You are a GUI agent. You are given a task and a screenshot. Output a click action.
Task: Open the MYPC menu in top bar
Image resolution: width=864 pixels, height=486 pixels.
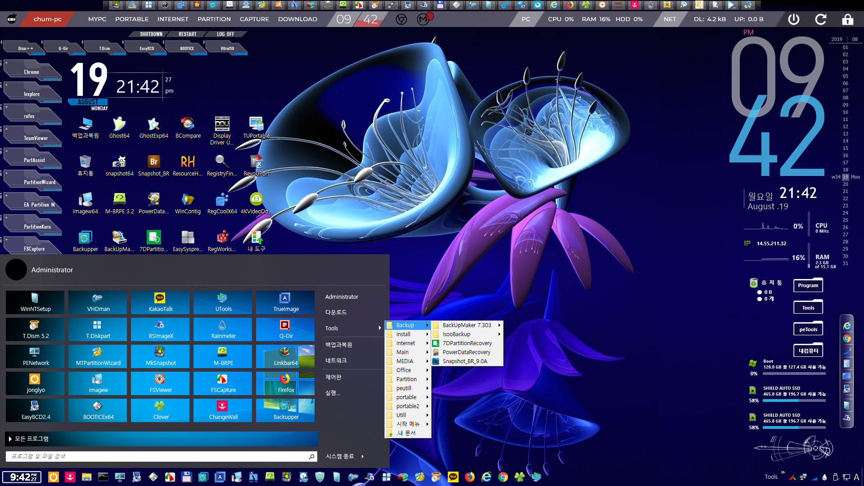coord(97,19)
